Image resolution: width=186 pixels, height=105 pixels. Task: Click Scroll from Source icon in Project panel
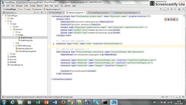point(35,13)
